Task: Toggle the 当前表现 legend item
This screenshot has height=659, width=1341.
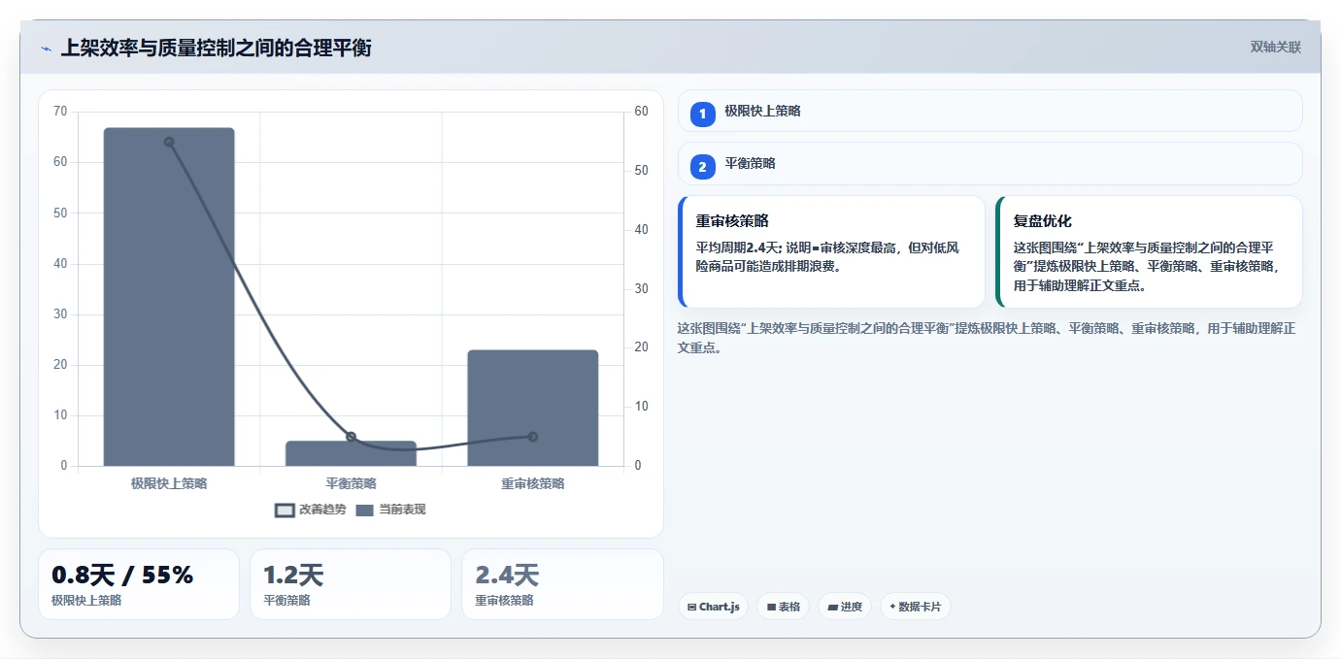Action: pos(390,510)
